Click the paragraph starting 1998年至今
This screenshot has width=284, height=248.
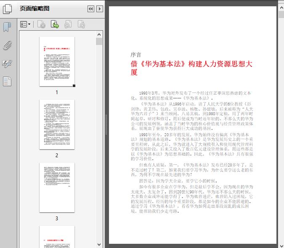click(x=192, y=147)
